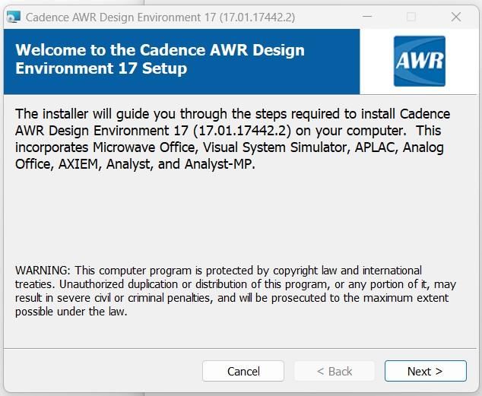Image resolution: width=482 pixels, height=396 pixels.
Task: Click the empty area between description and warning
Action: click(x=240, y=217)
